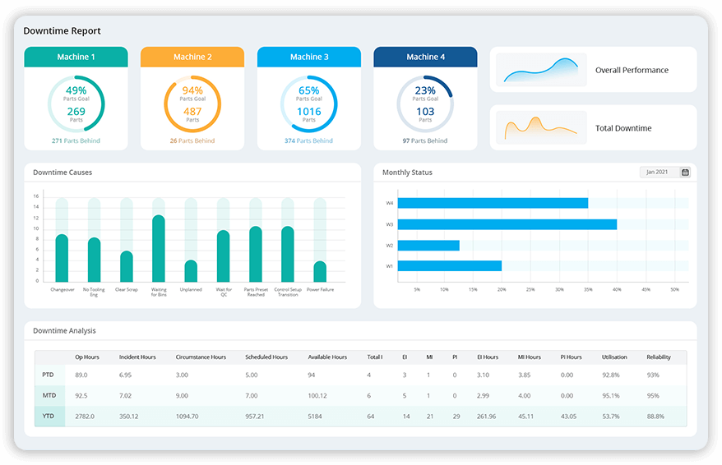Click the W3 bar in Monthly Status
722x465 pixels.
click(x=507, y=224)
